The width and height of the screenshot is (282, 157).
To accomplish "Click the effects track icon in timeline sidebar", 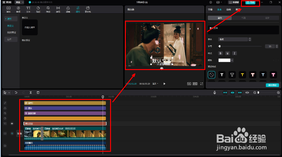I will click(5, 113).
